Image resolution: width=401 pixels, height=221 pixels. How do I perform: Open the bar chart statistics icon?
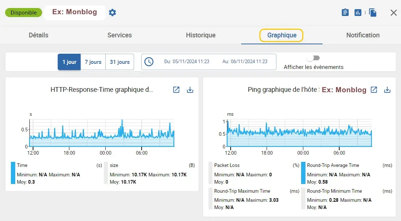[x=358, y=12]
